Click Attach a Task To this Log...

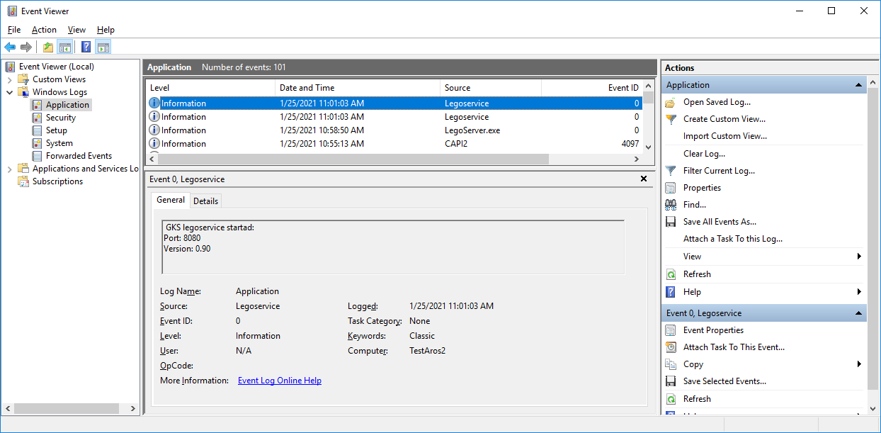point(733,239)
